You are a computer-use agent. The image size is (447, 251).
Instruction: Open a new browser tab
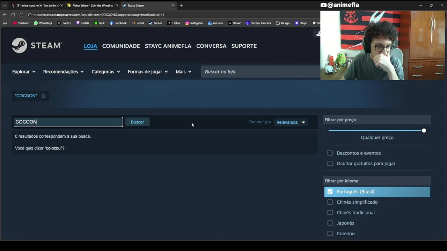181,5
